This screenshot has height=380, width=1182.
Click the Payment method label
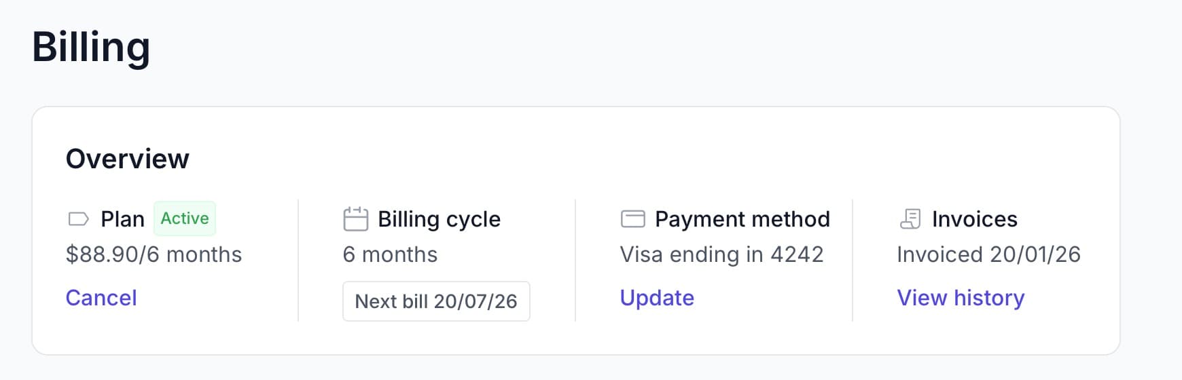(742, 219)
